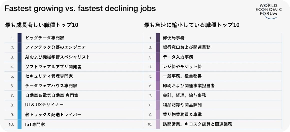
Task: Click the 最も急速に縮小している職種トップ10 heading
Action: click(x=191, y=25)
